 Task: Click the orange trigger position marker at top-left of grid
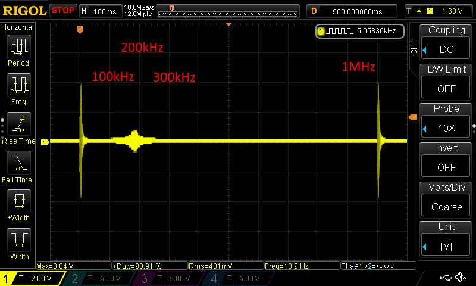pos(80,30)
